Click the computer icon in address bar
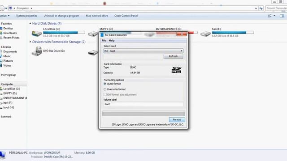 click(x=11, y=8)
